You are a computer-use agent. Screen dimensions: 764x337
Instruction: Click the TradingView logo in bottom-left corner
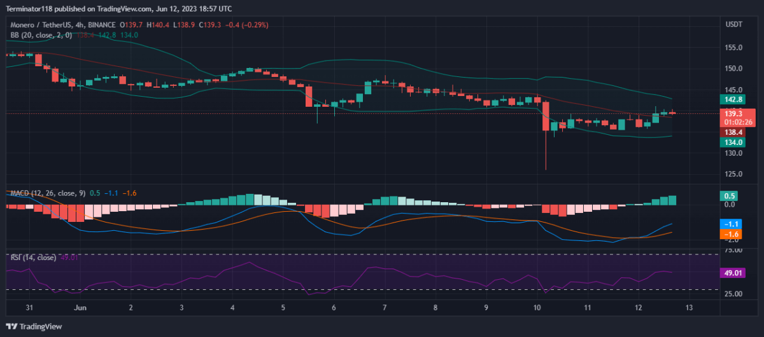[36, 326]
